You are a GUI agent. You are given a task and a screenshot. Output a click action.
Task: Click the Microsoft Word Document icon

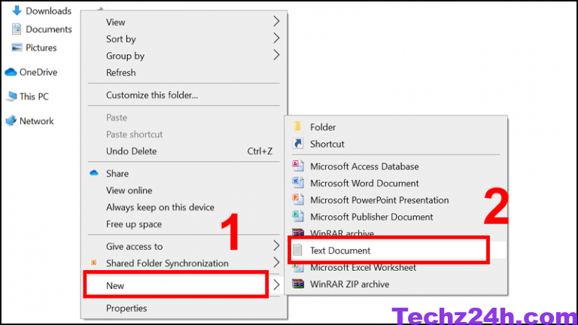tap(298, 183)
